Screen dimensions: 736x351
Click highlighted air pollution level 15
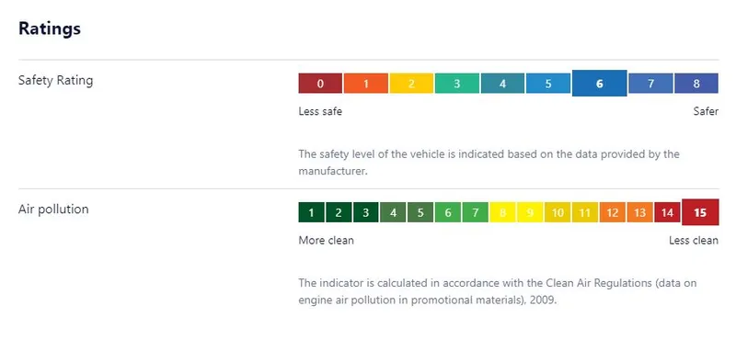click(700, 212)
